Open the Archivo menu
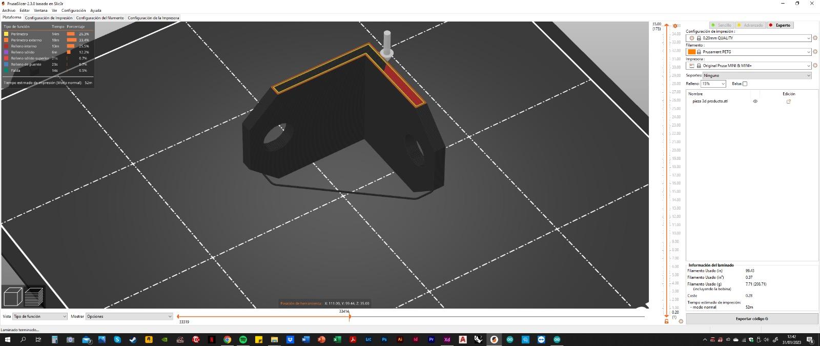Viewport: 820px width, 346px height. coord(9,10)
